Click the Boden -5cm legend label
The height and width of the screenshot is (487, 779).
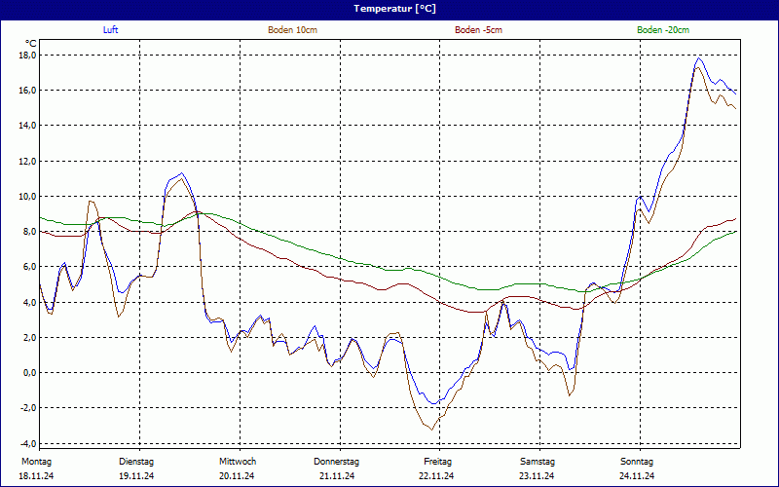[x=478, y=30]
